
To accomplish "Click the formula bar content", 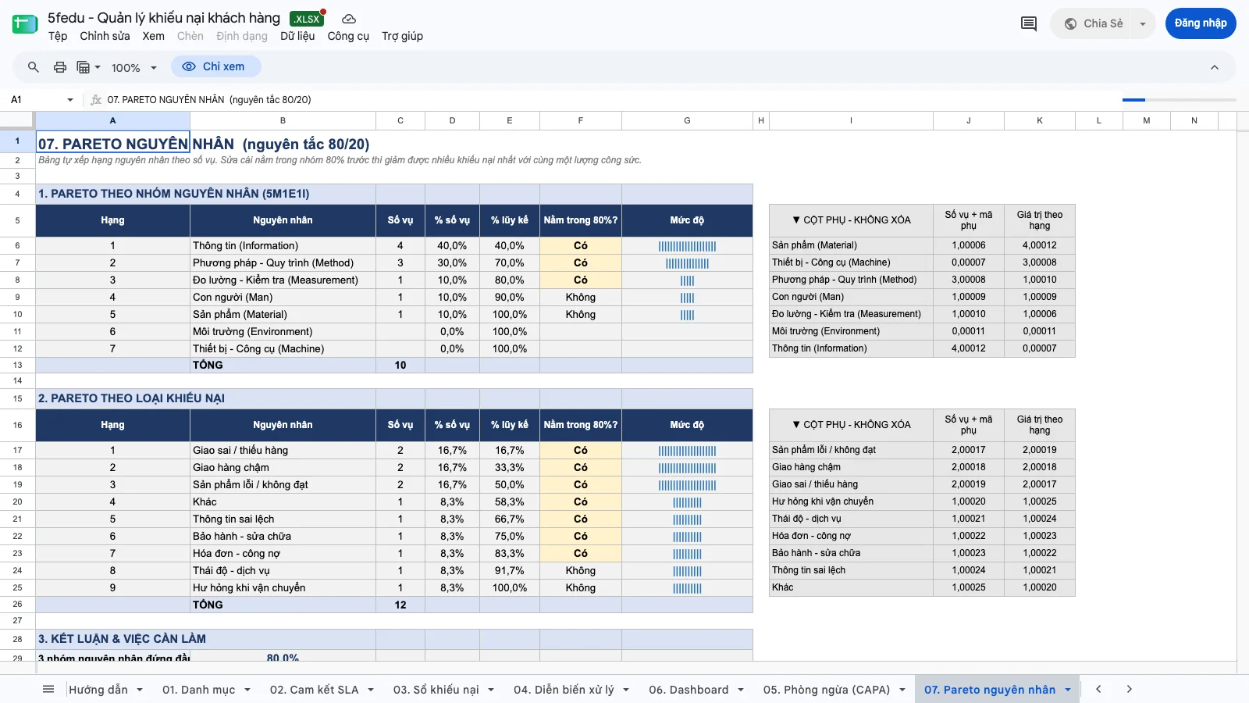I will pyautogui.click(x=209, y=100).
